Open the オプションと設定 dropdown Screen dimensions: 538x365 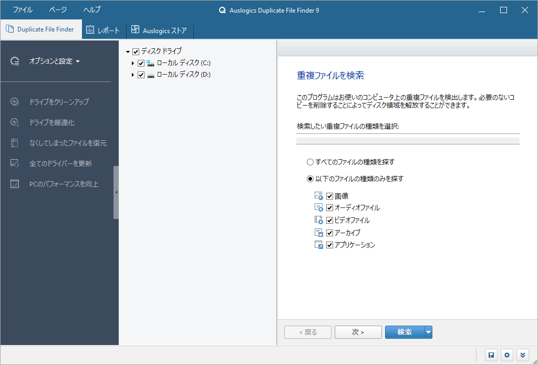click(x=50, y=61)
